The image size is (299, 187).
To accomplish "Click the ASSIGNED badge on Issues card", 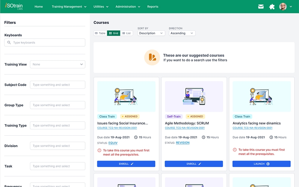I will click(x=130, y=116).
